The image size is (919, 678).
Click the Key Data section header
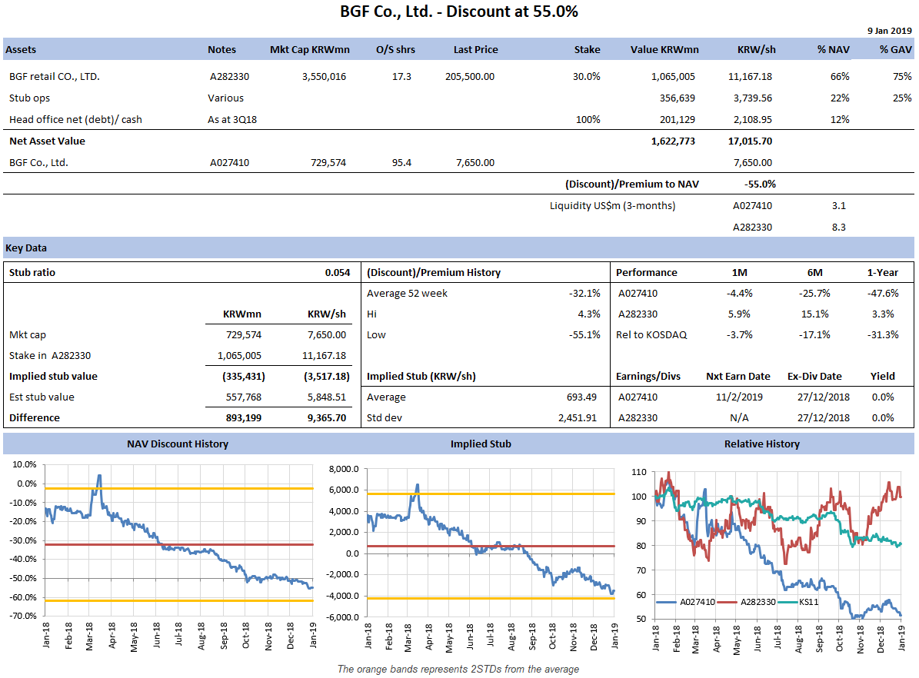26,248
